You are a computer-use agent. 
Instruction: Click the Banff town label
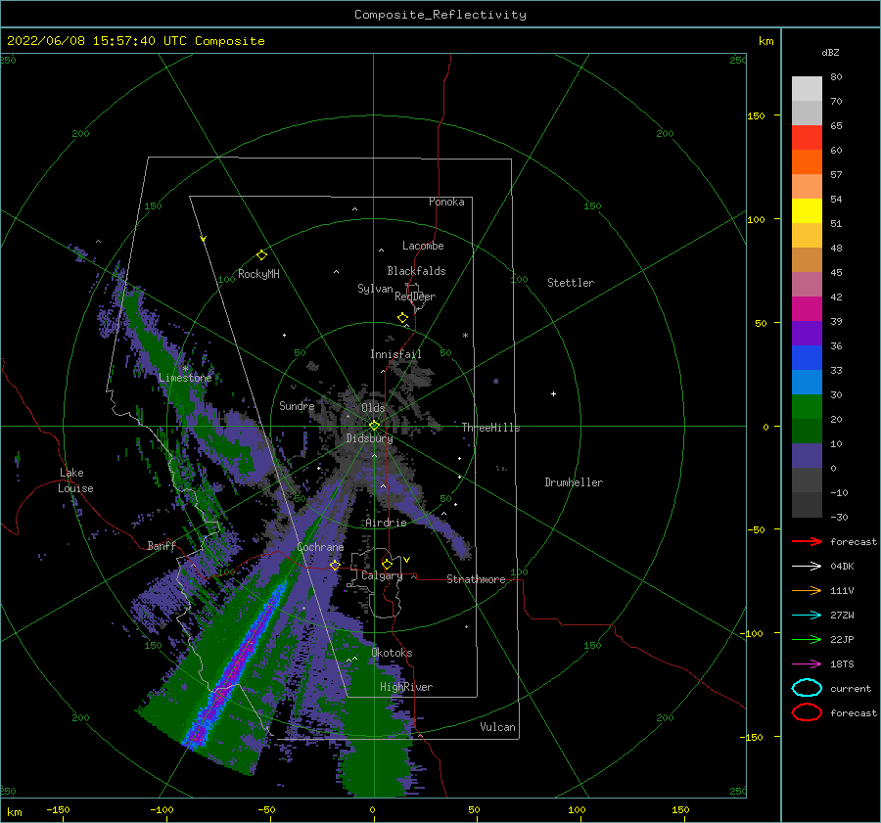162,545
